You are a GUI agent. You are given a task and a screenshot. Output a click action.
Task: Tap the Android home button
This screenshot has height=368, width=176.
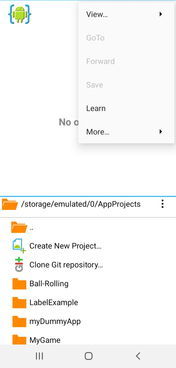click(x=88, y=356)
